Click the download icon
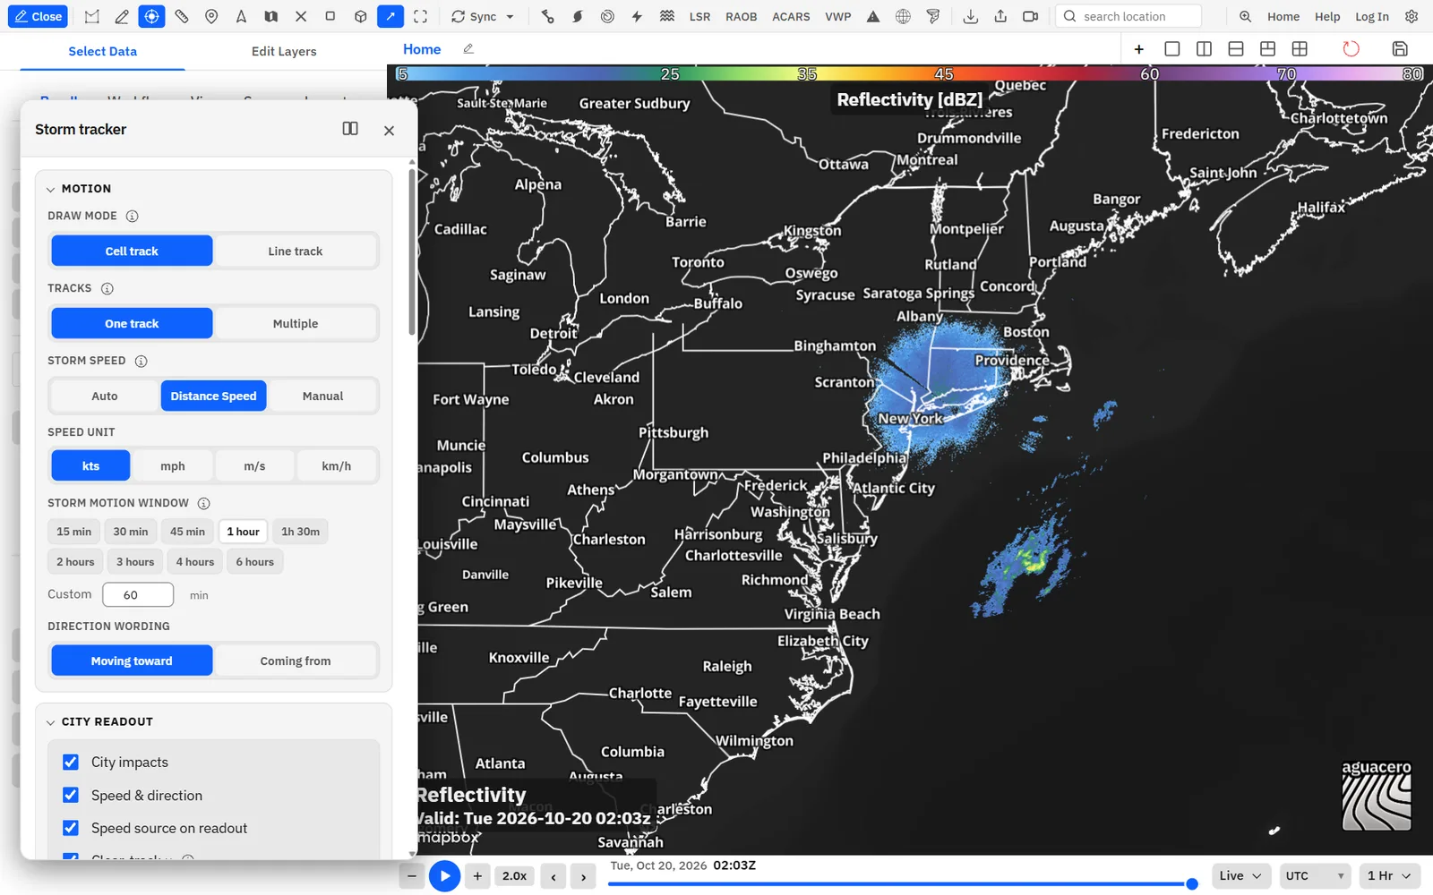 [970, 16]
